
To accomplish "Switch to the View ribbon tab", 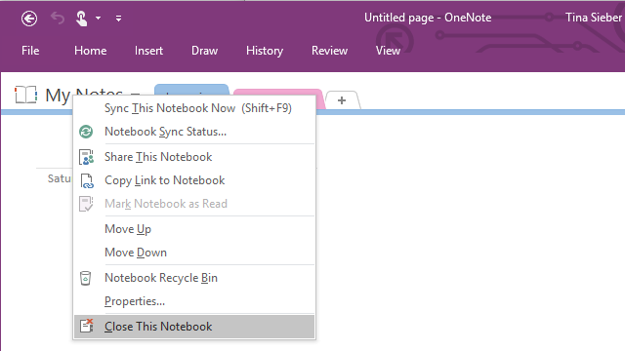I will pos(388,51).
